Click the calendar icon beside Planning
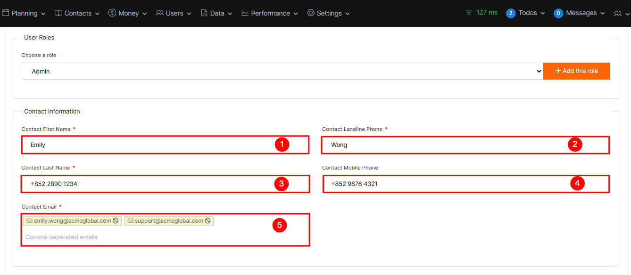Image resolution: width=631 pixels, height=275 pixels. (x=6, y=13)
